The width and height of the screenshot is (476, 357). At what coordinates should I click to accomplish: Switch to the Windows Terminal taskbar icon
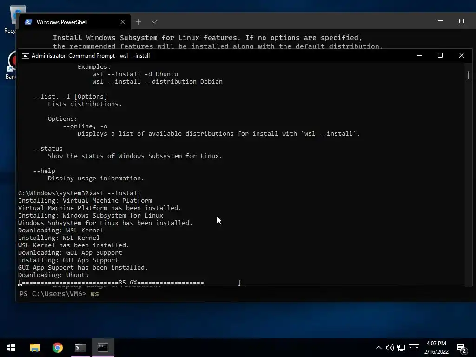click(80, 348)
